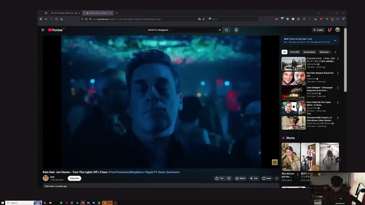Follow the #kato hashtag link
Screen dimensions: 365x205
coord(162,172)
